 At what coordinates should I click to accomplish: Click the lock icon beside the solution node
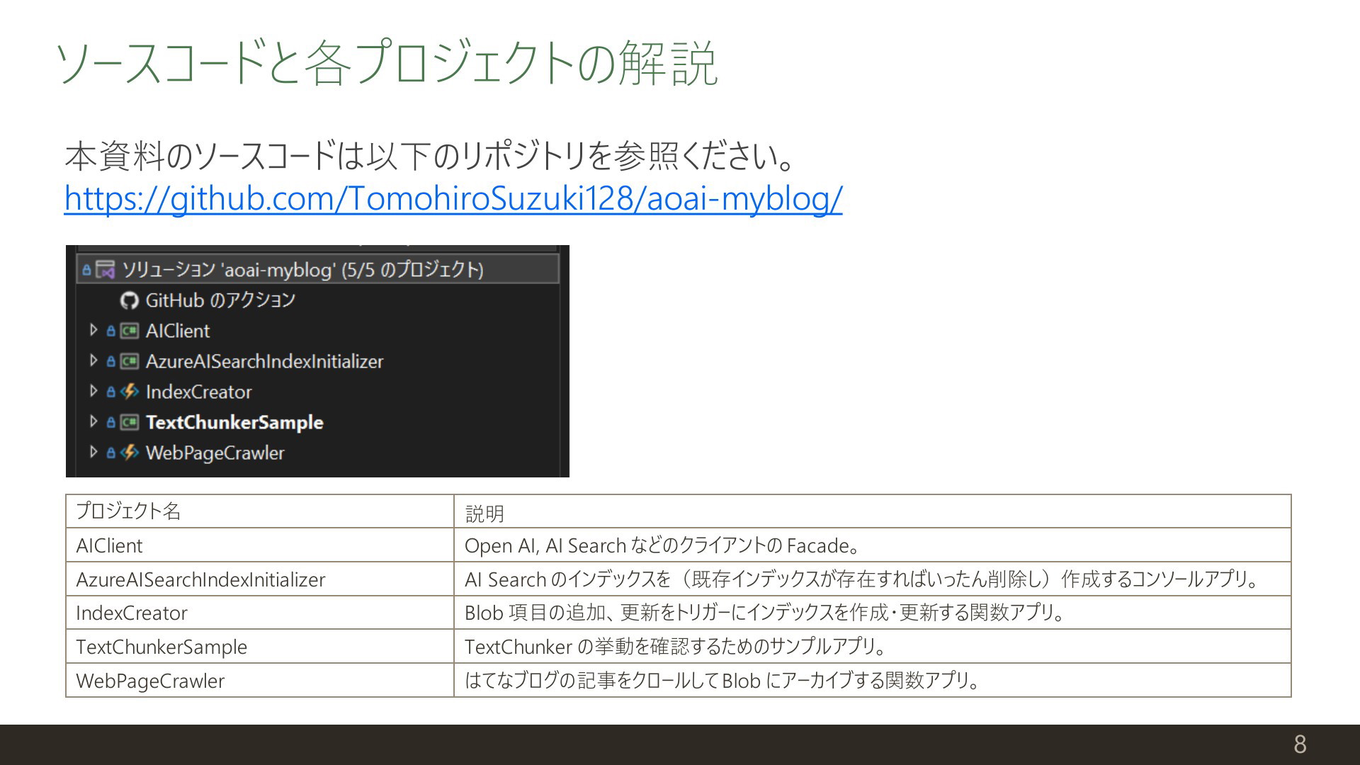point(86,269)
